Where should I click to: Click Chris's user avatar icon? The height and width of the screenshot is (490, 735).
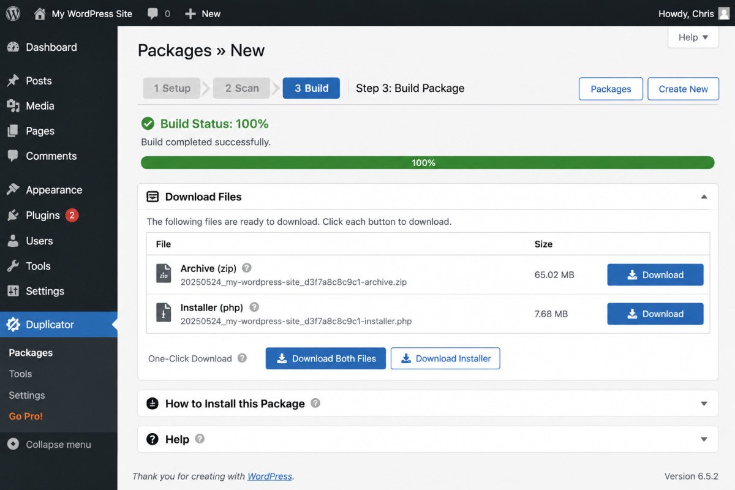click(724, 13)
